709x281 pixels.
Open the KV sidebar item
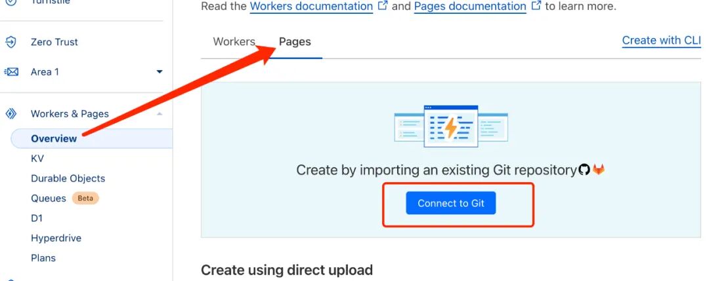(x=37, y=159)
